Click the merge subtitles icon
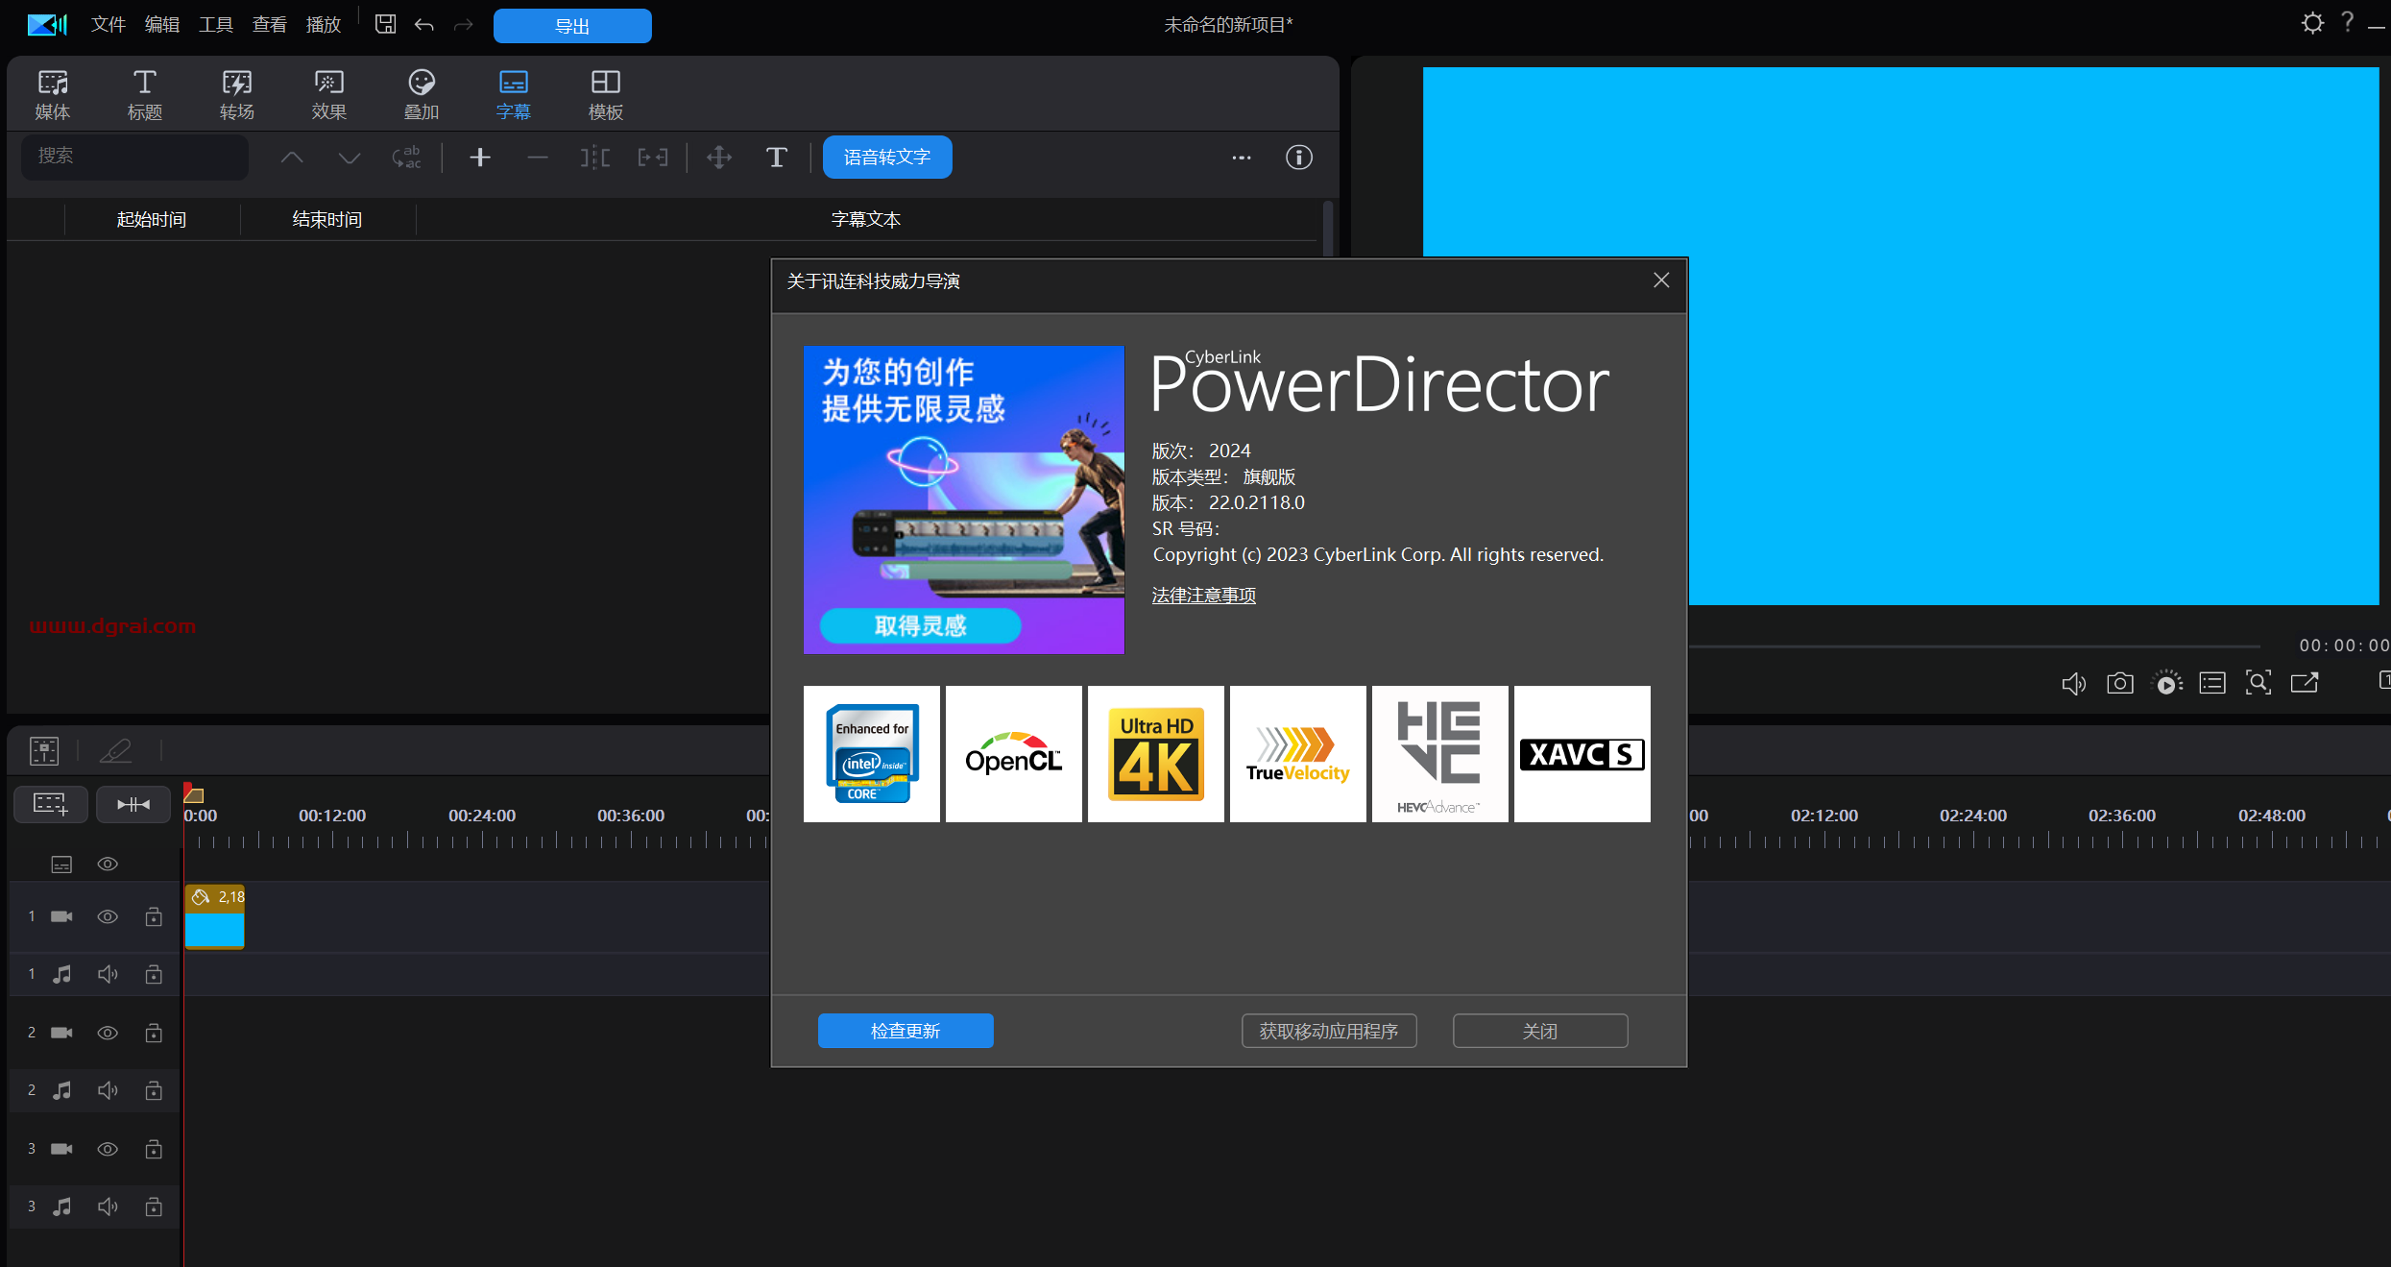 click(653, 158)
